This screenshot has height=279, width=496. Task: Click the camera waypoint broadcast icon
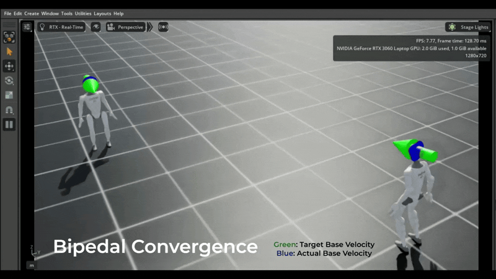coord(163,27)
